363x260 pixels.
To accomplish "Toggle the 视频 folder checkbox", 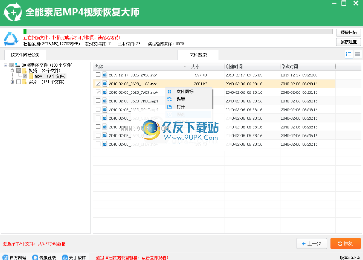I will tap(18, 71).
